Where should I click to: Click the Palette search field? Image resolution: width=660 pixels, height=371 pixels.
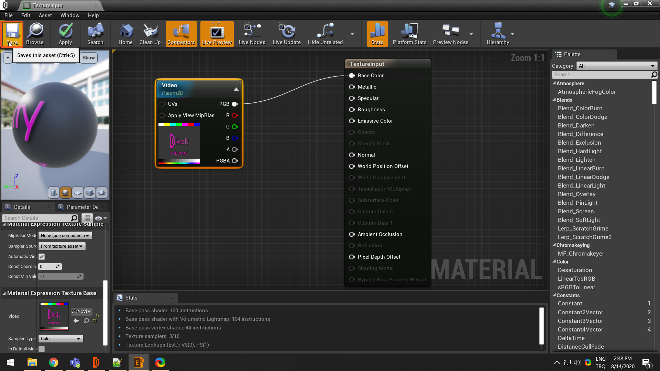[x=602, y=75]
